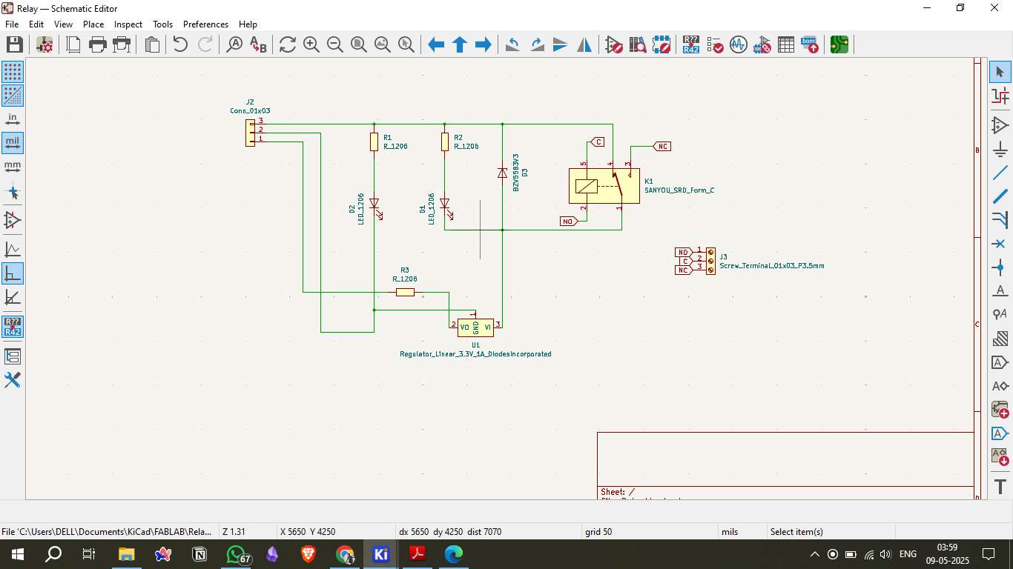Open Annotate Schematic (R?? to R42)

(x=691, y=44)
